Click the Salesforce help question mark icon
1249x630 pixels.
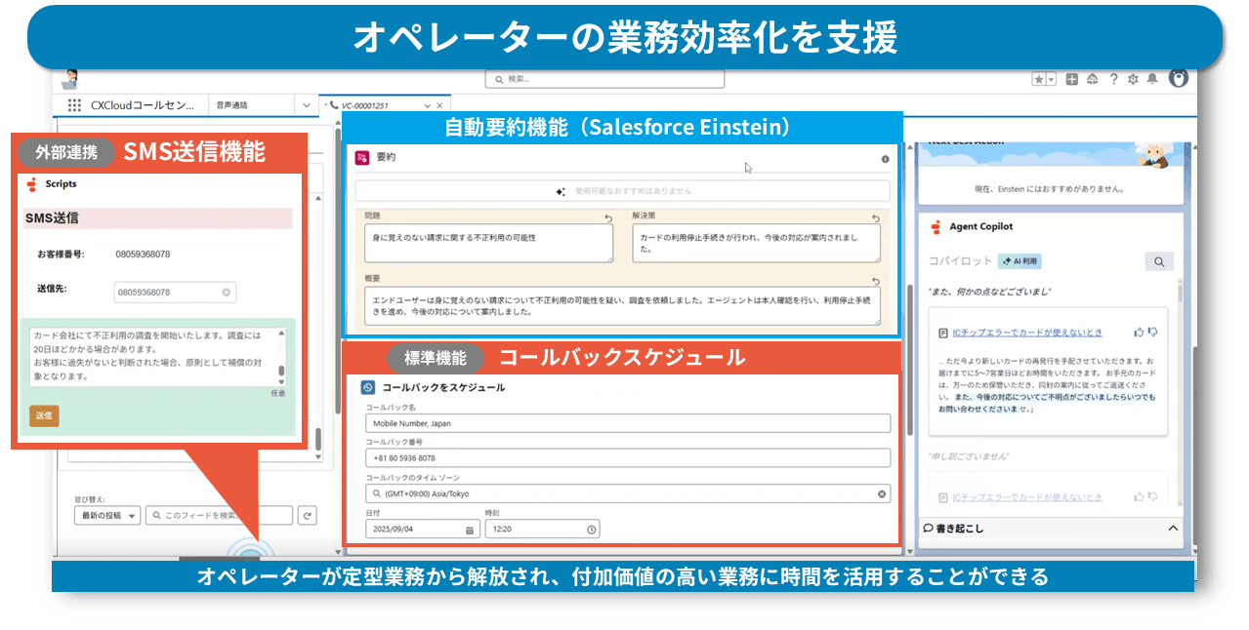point(1114,80)
